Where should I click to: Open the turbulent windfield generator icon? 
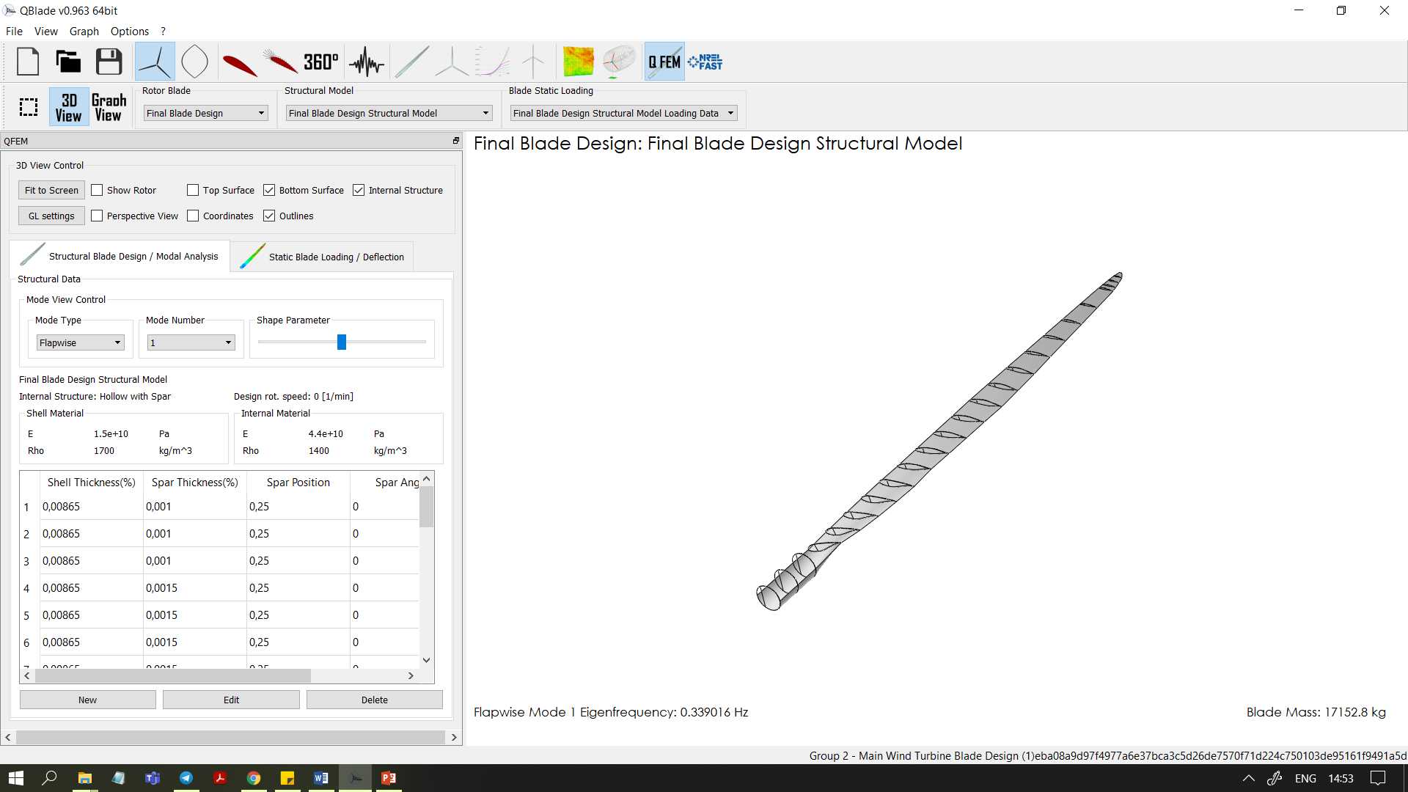(366, 62)
